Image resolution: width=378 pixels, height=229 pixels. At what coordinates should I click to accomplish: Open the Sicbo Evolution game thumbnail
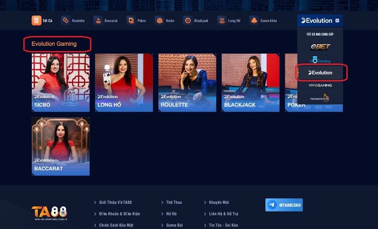tap(61, 83)
